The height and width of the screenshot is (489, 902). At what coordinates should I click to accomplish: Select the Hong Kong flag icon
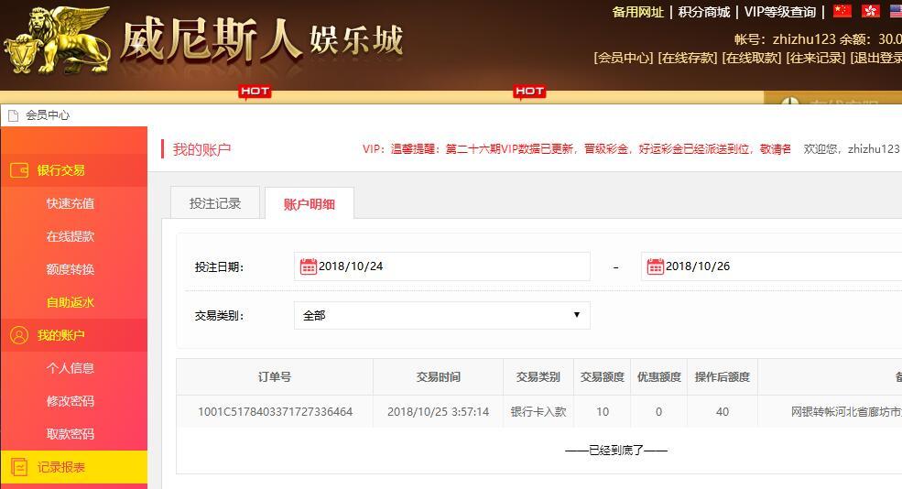coord(870,11)
